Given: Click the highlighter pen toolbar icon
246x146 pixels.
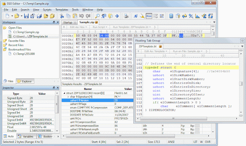Looking at the screenshot, I should click(x=142, y=16).
